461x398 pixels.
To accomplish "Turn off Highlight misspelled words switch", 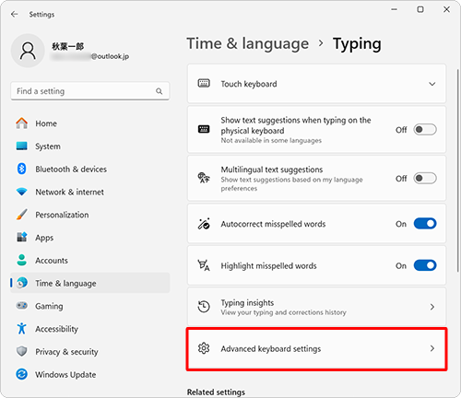I will click(425, 265).
